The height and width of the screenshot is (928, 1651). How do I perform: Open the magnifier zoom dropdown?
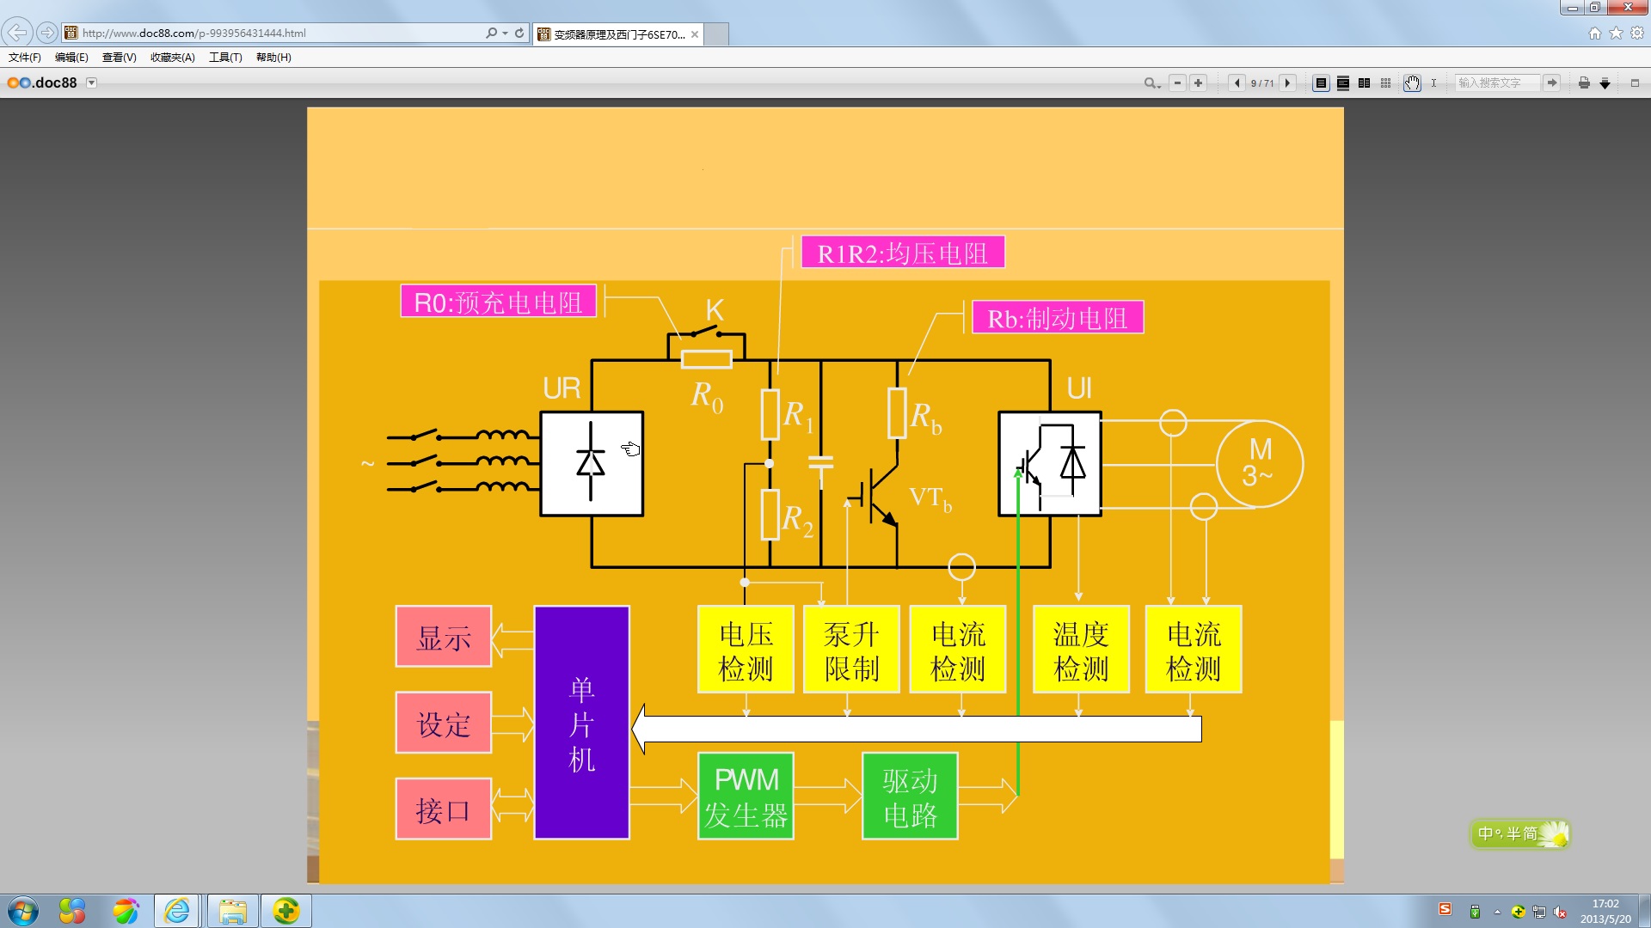pos(1152,83)
